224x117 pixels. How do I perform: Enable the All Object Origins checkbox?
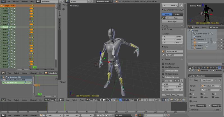point(163,74)
